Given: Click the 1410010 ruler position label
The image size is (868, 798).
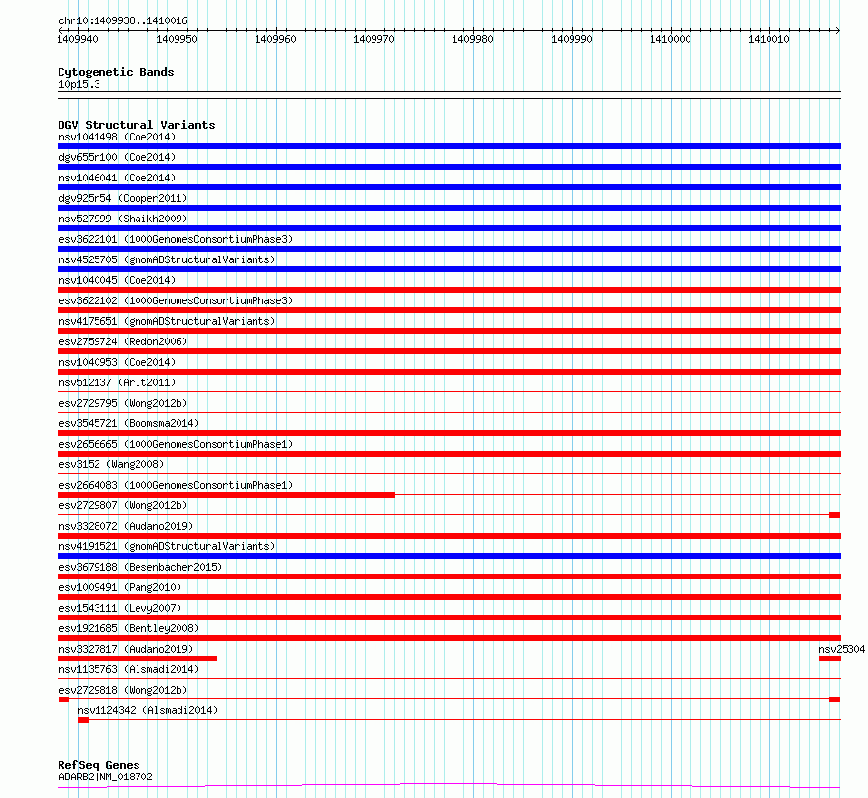Looking at the screenshot, I should [x=769, y=39].
